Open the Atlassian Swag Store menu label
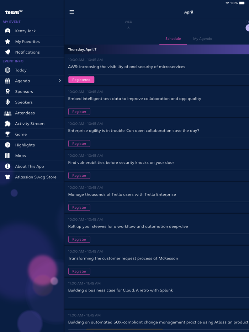 coord(36,177)
